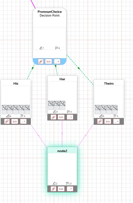Viewport: 133px width, 203px height.
Task: Select the Her node title
Action: coord(62,79)
